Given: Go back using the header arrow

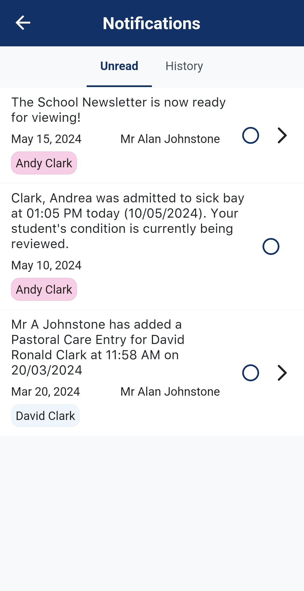Looking at the screenshot, I should pyautogui.click(x=23, y=23).
